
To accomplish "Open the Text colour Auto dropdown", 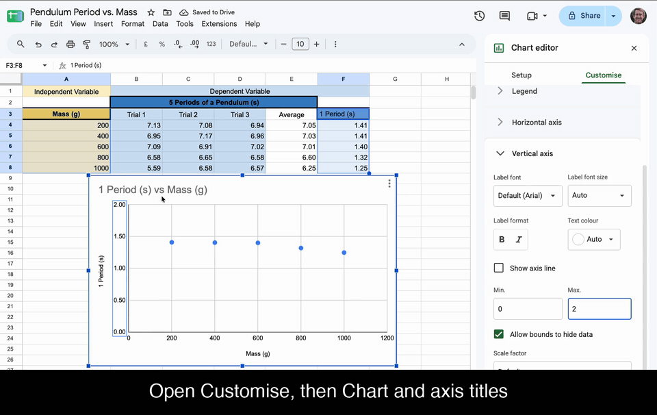I will pos(594,240).
